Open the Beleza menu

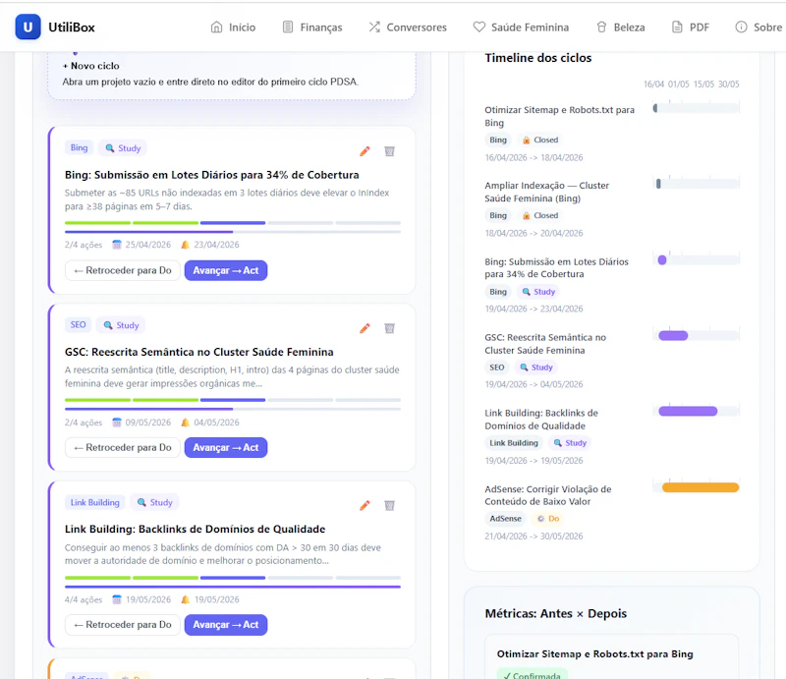click(x=620, y=28)
